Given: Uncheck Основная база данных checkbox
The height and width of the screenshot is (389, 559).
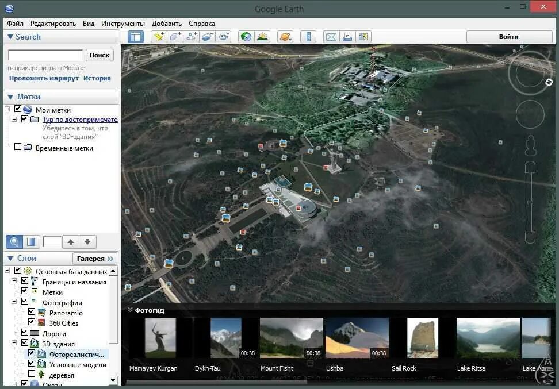Looking at the screenshot, I should (x=18, y=270).
